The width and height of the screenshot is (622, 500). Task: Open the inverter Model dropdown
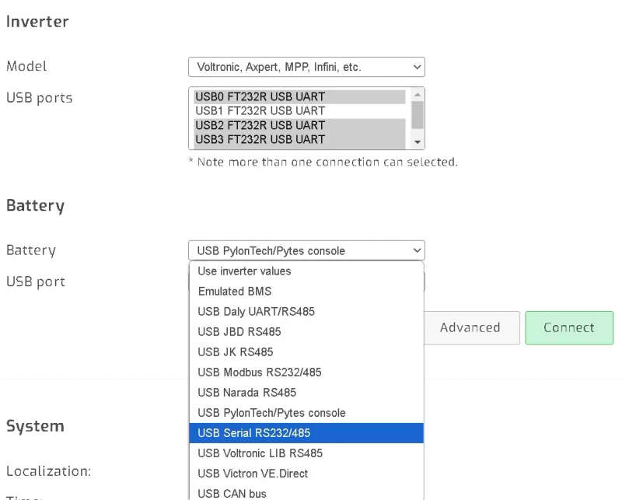[x=306, y=67]
